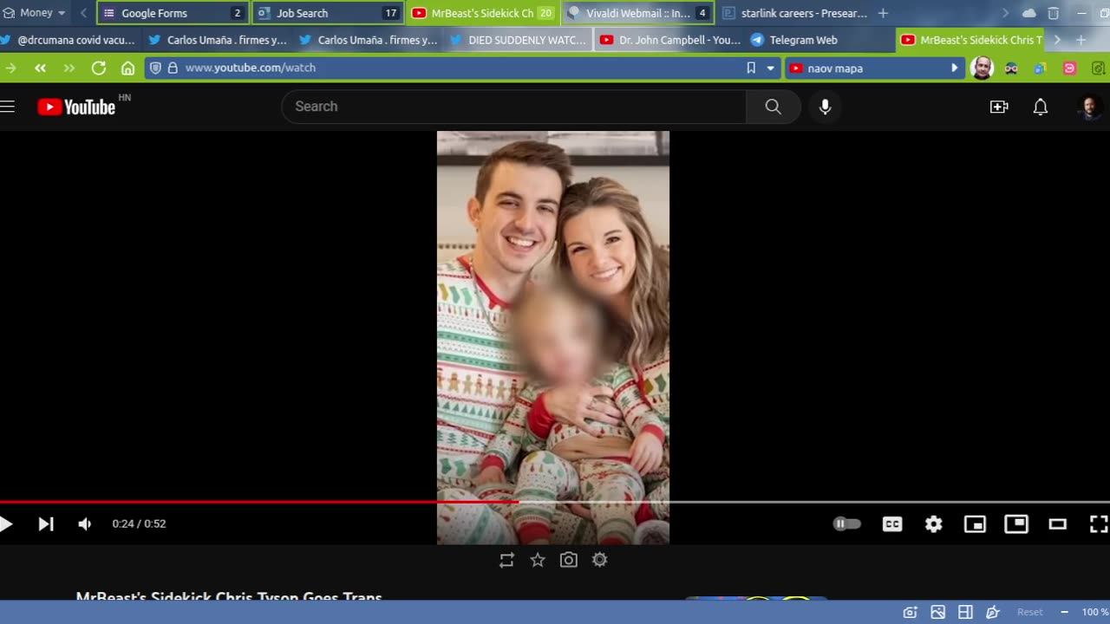Open YouTube notifications bell
The image size is (1110, 624).
click(x=1041, y=107)
